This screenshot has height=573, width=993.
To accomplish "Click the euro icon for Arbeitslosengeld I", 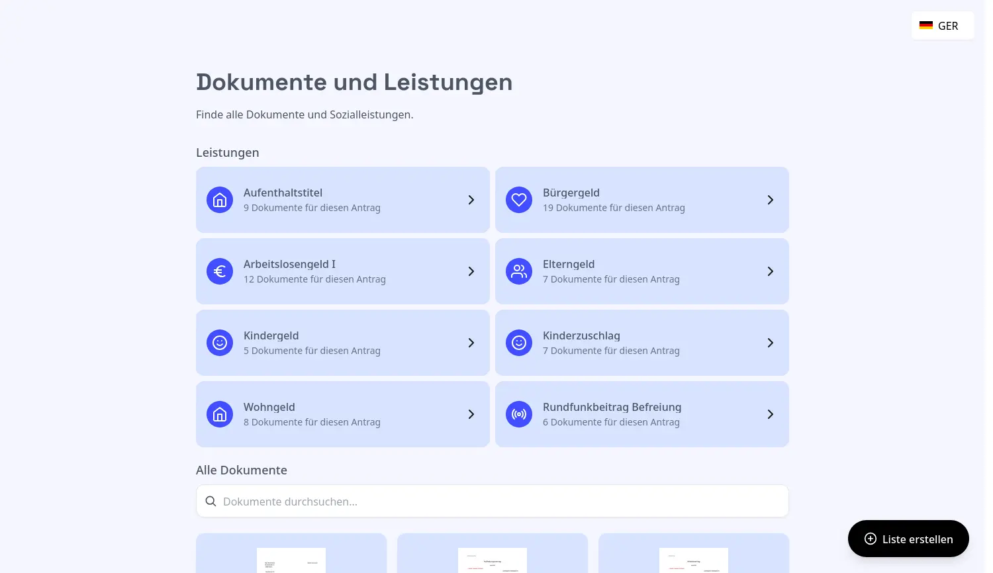I will click(220, 271).
